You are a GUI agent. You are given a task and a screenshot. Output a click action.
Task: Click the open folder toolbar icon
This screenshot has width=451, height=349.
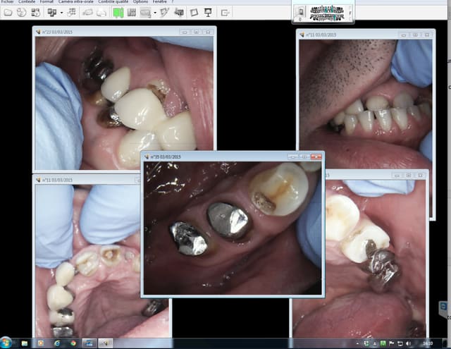(x=7, y=12)
